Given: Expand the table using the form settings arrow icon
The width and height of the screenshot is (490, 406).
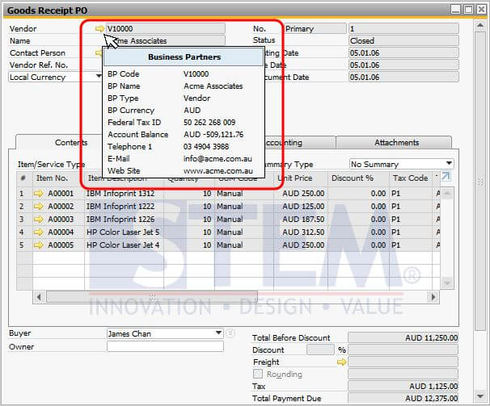Looking at the screenshot, I should point(446,177).
